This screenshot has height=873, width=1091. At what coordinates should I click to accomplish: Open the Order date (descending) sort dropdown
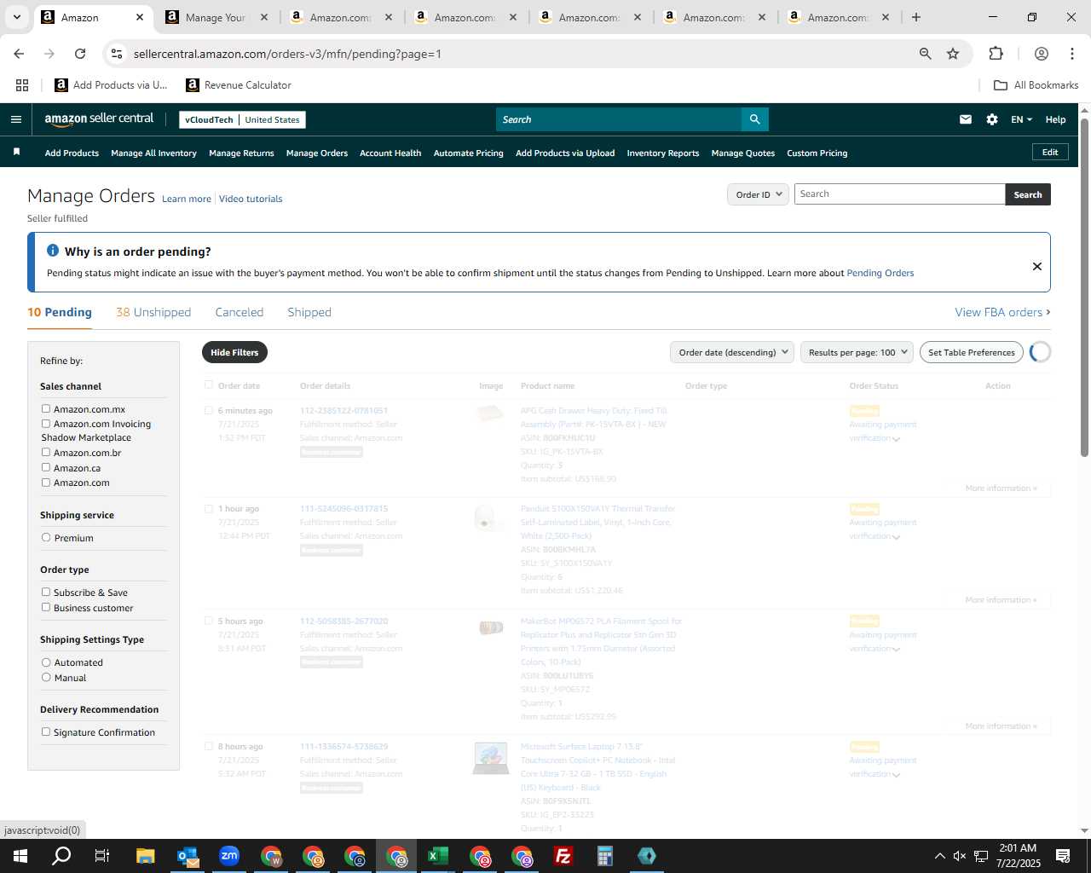pos(732,352)
